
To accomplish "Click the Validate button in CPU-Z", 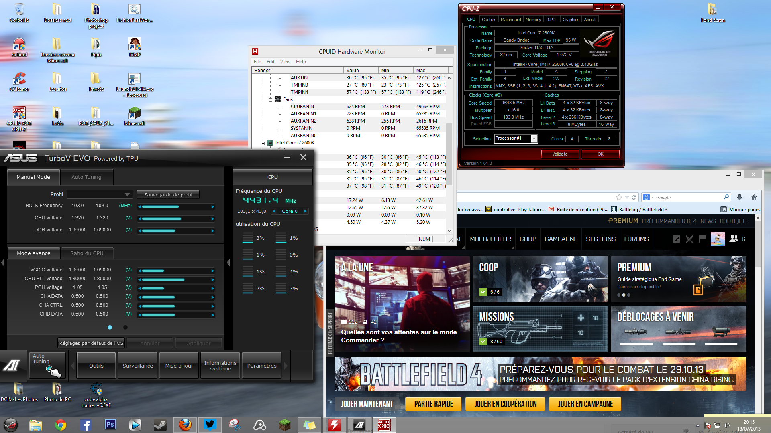I will coord(559,154).
